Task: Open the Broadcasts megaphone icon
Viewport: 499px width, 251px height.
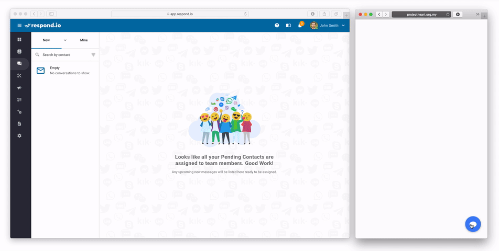Action: 19,87
